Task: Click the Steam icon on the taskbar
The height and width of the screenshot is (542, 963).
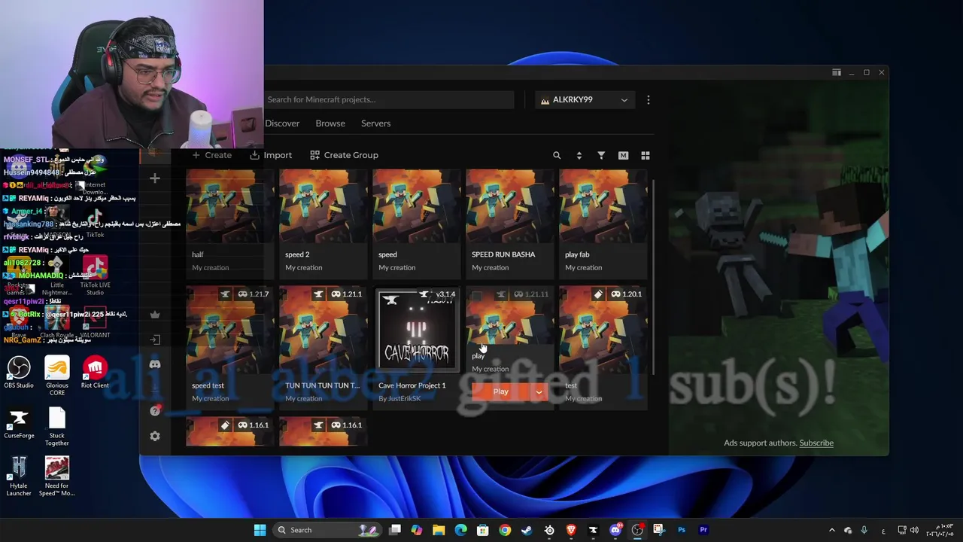Action: [x=527, y=530]
